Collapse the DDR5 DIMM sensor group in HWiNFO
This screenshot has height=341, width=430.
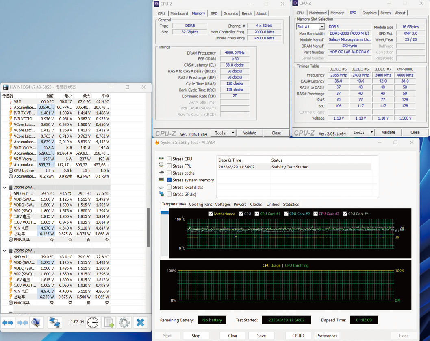[x=4, y=188]
